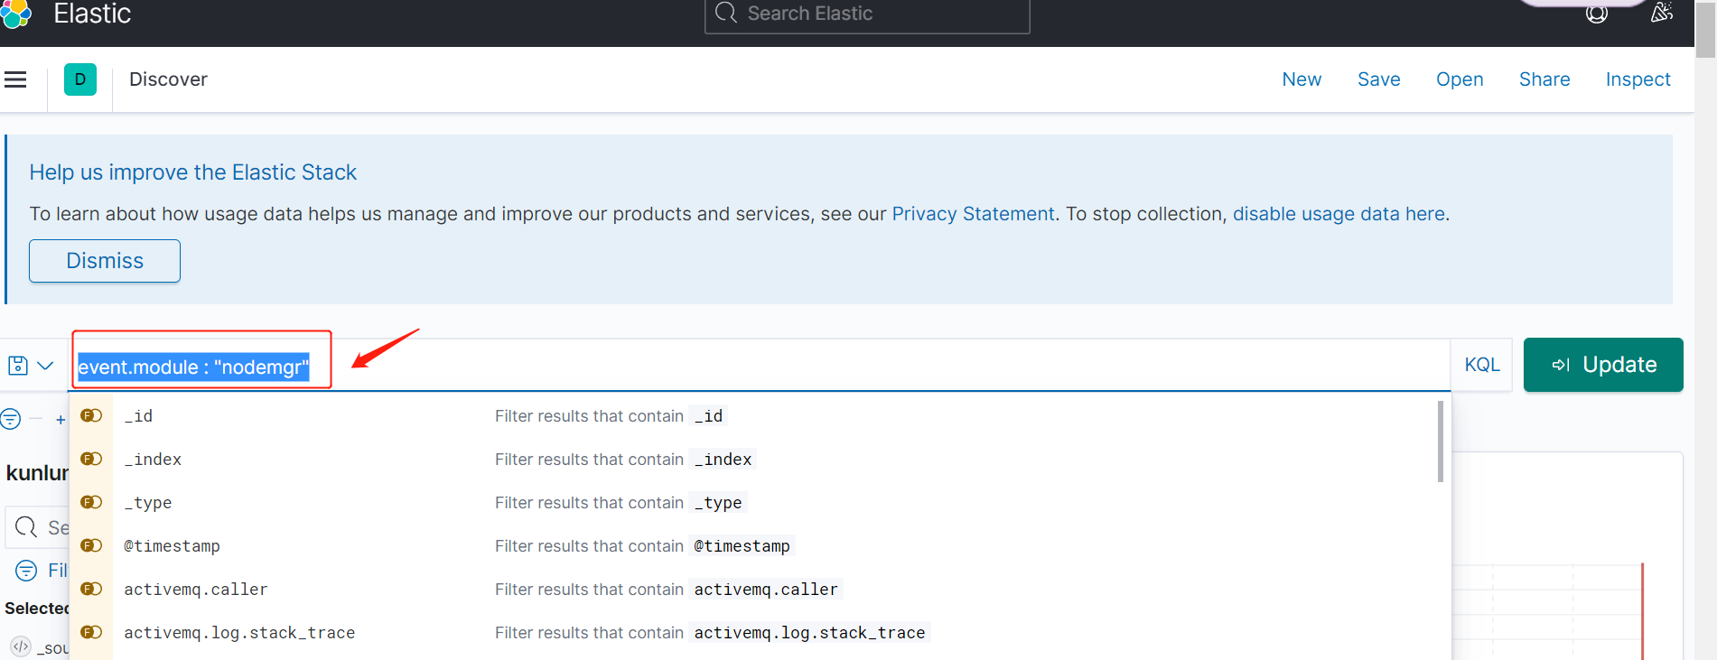Click the filter description for @timestamp
Image resolution: width=1717 pixels, height=660 pixels.
coord(643,546)
